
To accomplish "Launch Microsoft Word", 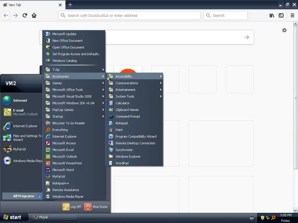I will coord(74,170).
